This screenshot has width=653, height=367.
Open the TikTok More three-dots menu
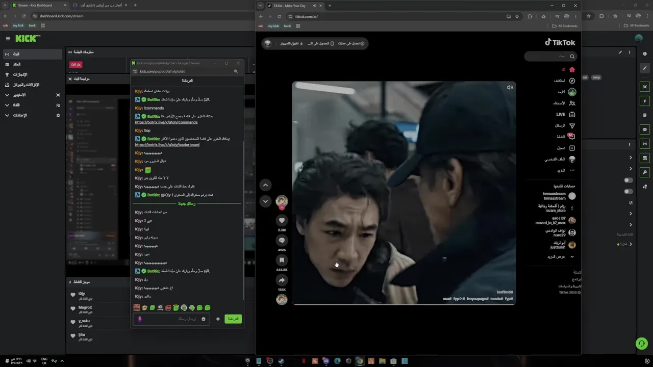[x=572, y=170]
